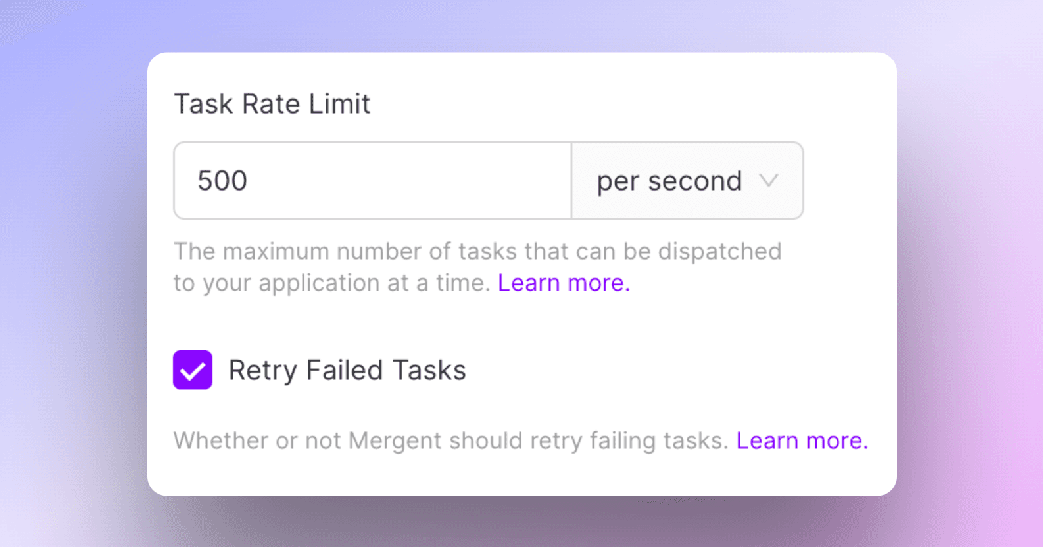Toggle the purple checkmark next to Retry Failed Tasks

point(192,369)
